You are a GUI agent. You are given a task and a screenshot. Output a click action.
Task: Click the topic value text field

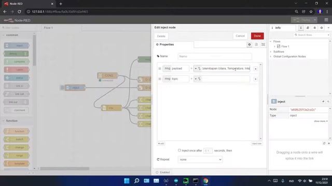[x=226, y=79]
